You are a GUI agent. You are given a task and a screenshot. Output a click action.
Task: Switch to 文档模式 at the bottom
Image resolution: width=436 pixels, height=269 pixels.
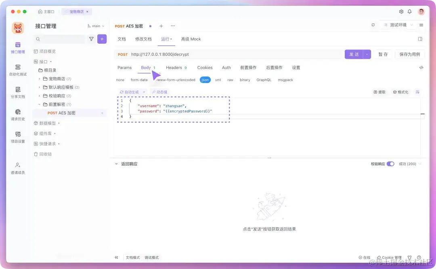132,257
